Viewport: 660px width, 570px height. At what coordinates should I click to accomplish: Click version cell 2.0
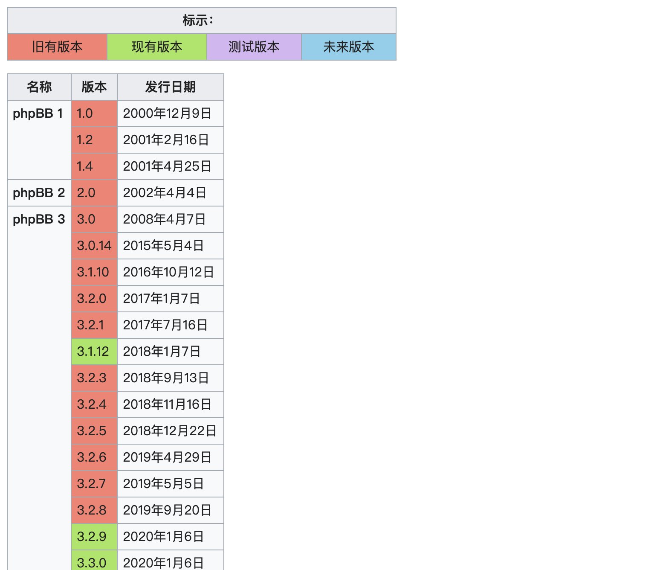pyautogui.click(x=94, y=193)
